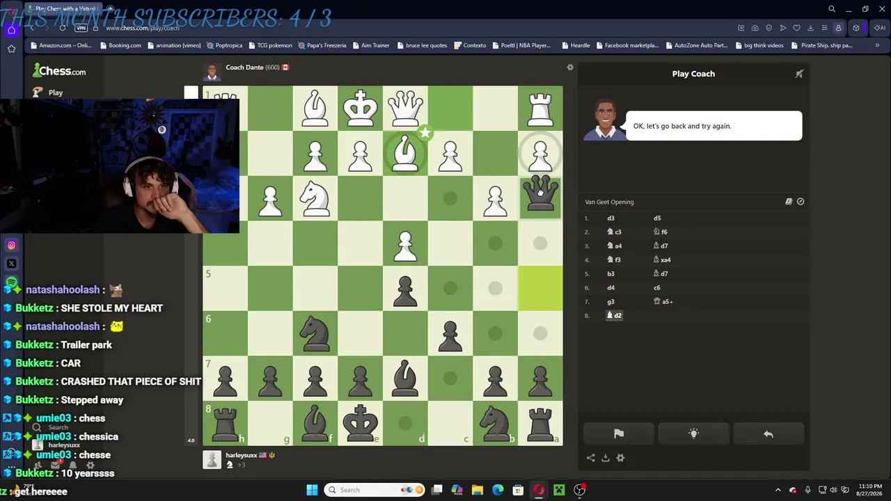The image size is (891, 501).
Task: Open TCG pokemon bookmark
Action: coord(270,46)
